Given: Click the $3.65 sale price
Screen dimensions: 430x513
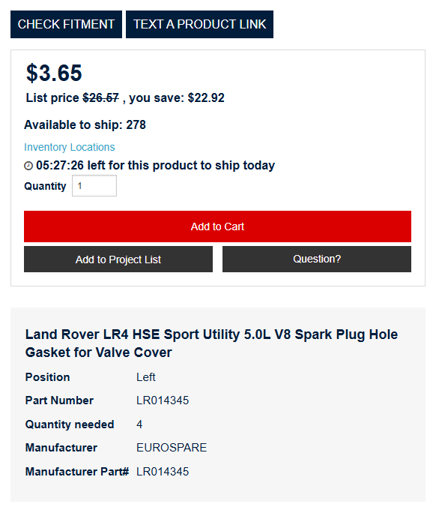Looking at the screenshot, I should pos(54,73).
